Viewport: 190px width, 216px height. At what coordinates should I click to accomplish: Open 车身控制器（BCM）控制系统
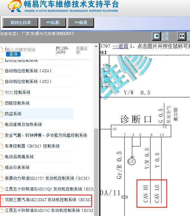[x=32, y=146]
